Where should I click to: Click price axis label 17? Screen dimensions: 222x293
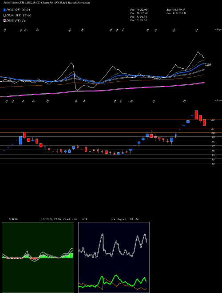(213, 146)
